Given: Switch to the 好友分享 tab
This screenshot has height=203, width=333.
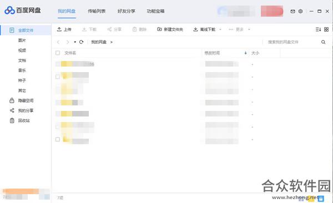Looking at the screenshot, I should 127,11.
